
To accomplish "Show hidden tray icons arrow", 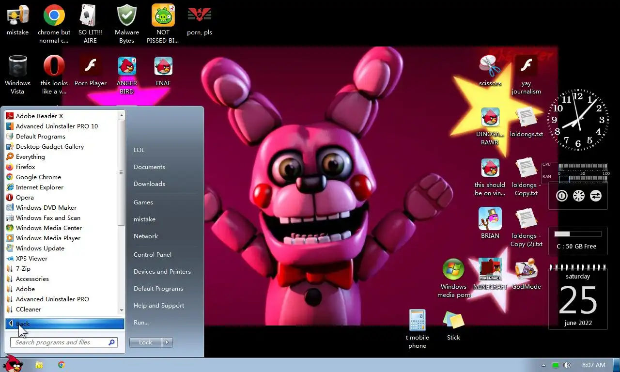I will coord(543,365).
